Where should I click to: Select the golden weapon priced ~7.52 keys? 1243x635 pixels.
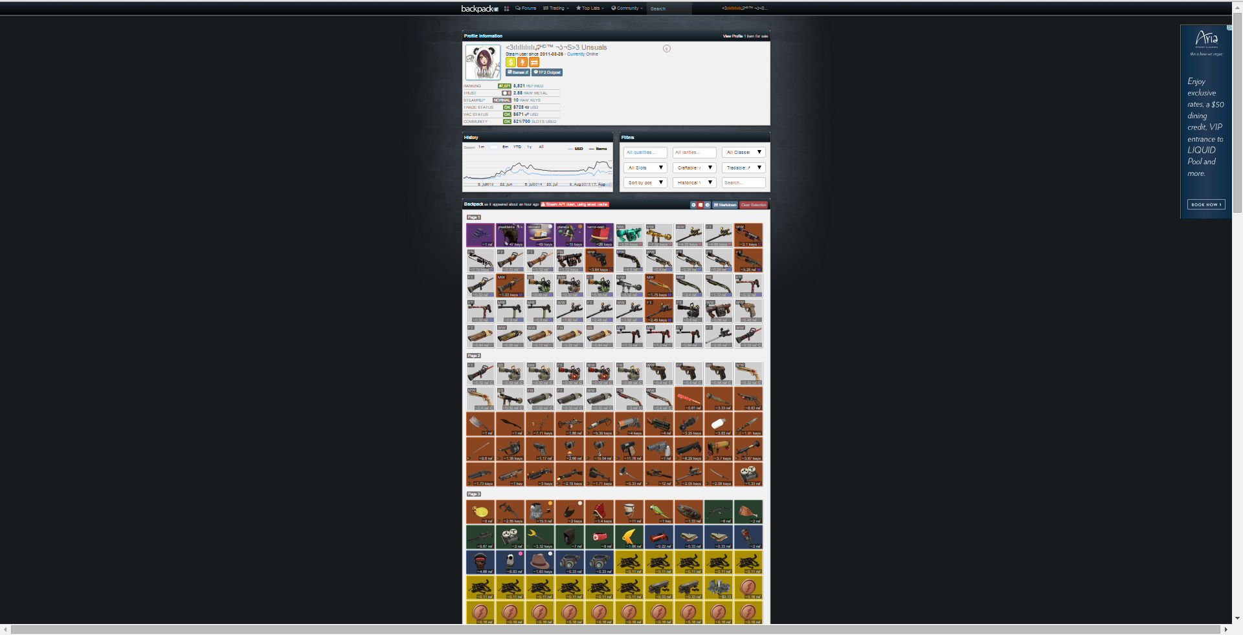coord(659,235)
